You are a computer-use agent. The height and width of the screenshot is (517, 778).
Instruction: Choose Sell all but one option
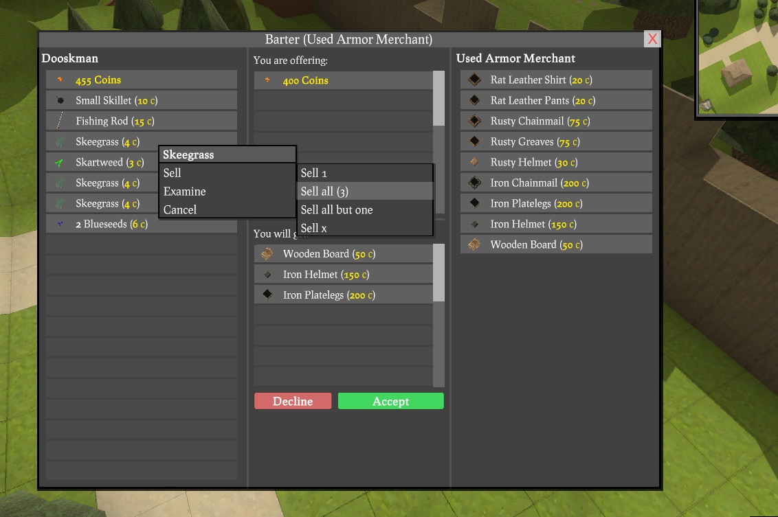click(x=365, y=210)
